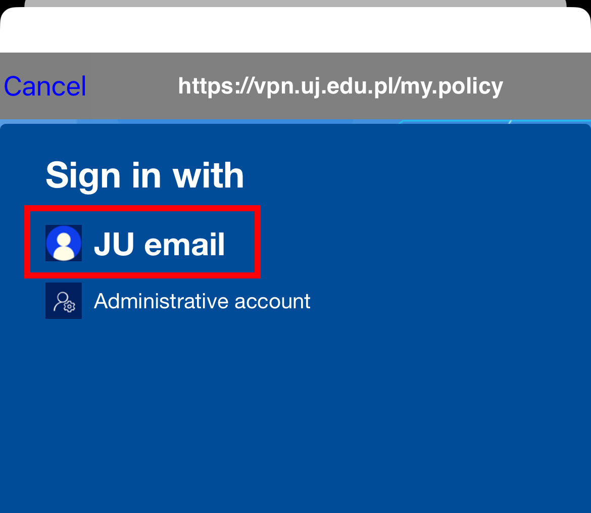Click the "my.policy" part of the URL
The height and width of the screenshot is (513, 591).
pyautogui.click(x=452, y=87)
